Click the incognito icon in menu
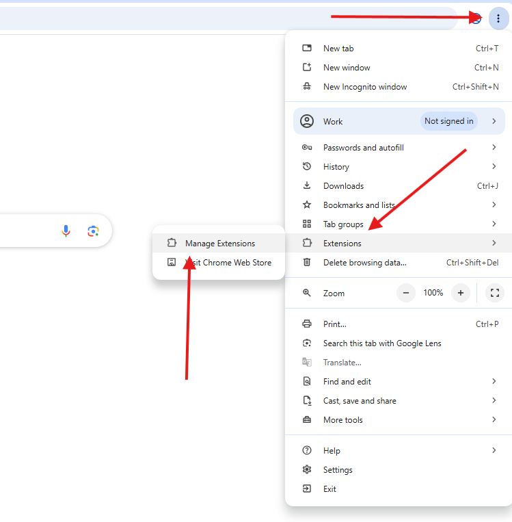 click(307, 87)
